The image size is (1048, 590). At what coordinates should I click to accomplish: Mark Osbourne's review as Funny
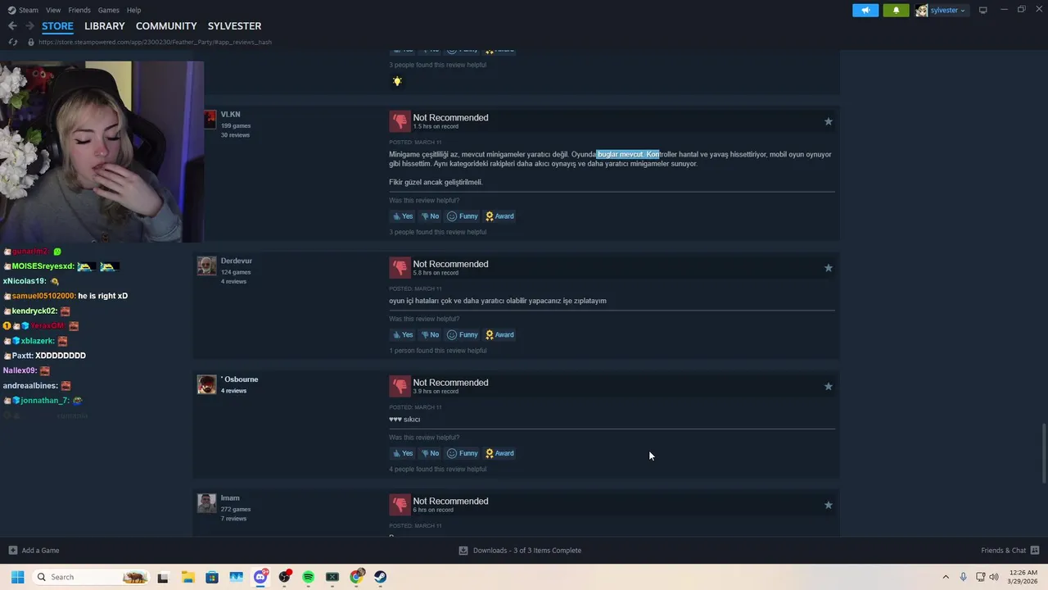pos(463,453)
